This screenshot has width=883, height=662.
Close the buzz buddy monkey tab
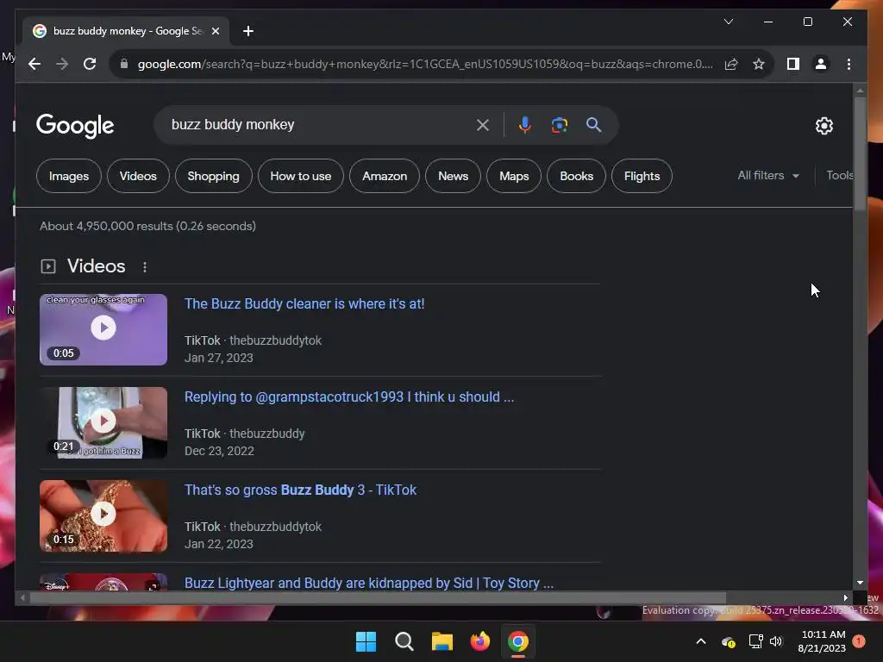(215, 31)
